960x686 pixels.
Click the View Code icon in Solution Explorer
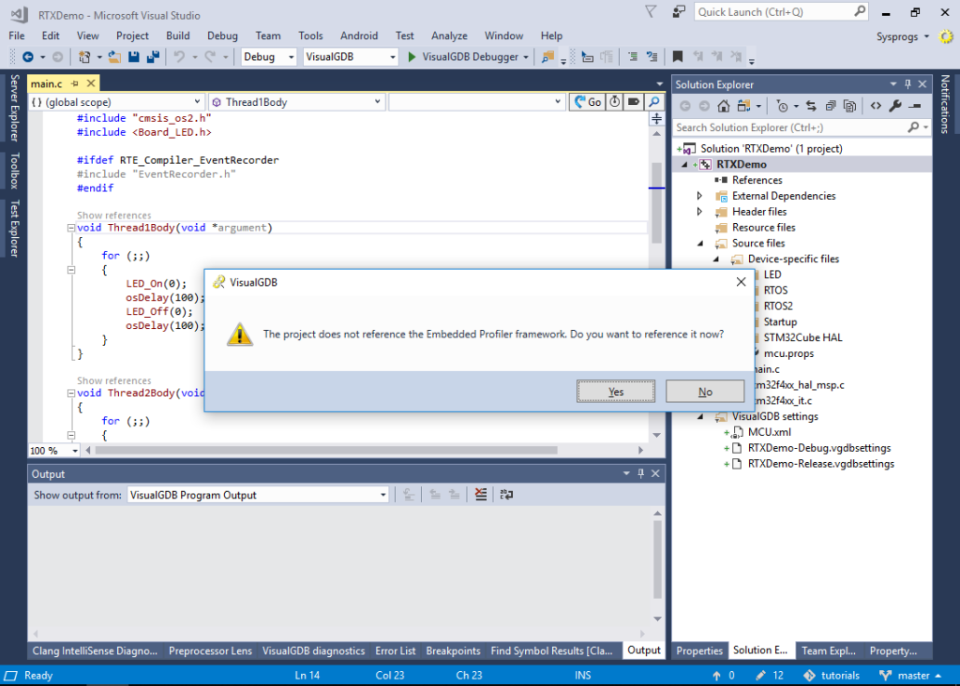(876, 106)
